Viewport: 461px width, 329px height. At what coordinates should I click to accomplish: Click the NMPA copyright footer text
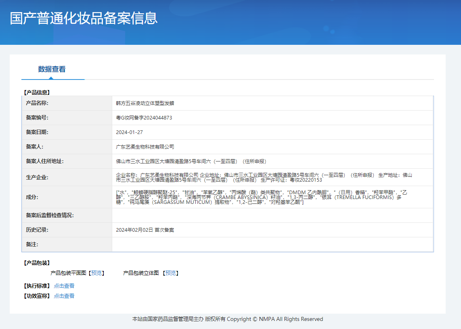coord(228,319)
